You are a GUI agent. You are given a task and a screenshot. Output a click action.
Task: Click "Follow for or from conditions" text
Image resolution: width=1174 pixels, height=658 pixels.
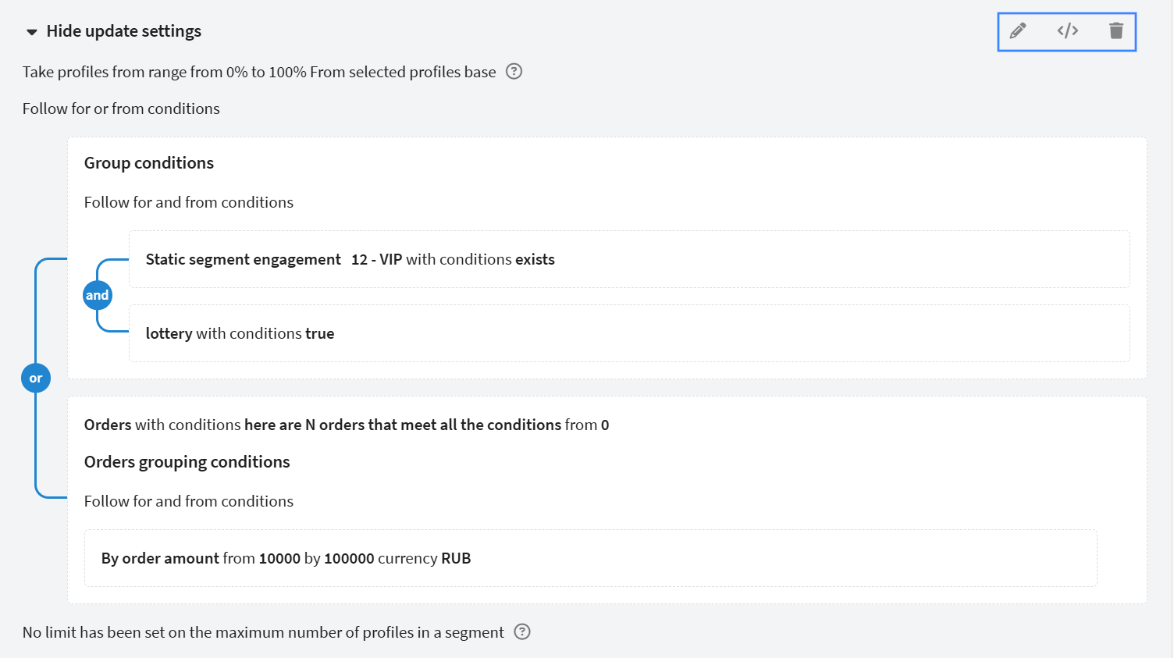(121, 108)
